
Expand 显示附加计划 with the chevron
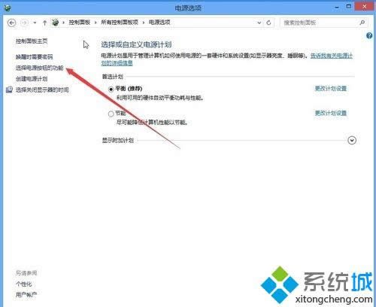coord(352,140)
